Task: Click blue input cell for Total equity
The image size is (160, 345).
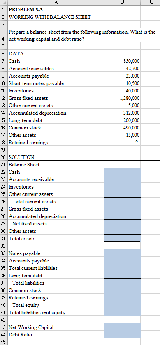Action: [122, 305]
